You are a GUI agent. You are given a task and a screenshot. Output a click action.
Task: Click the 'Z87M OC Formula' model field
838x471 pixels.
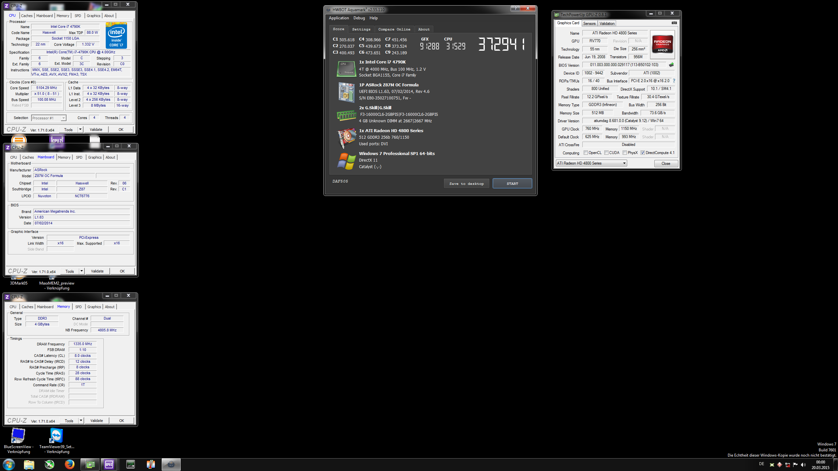[x=64, y=176]
